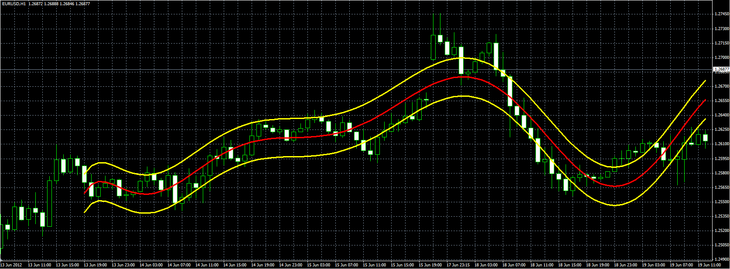The width and height of the screenshot is (730, 269).
Task: Click the 13 Jun 2012 date label
Action: [11, 265]
